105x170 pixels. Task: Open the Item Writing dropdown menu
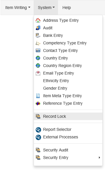[x=18, y=8]
